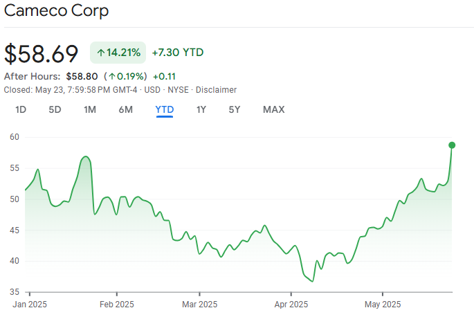Switch to the 5D time range
Screen dimensions: 474x317
pyautogui.click(x=55, y=109)
